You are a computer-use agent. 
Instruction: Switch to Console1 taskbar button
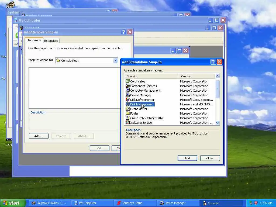[x=221, y=203]
